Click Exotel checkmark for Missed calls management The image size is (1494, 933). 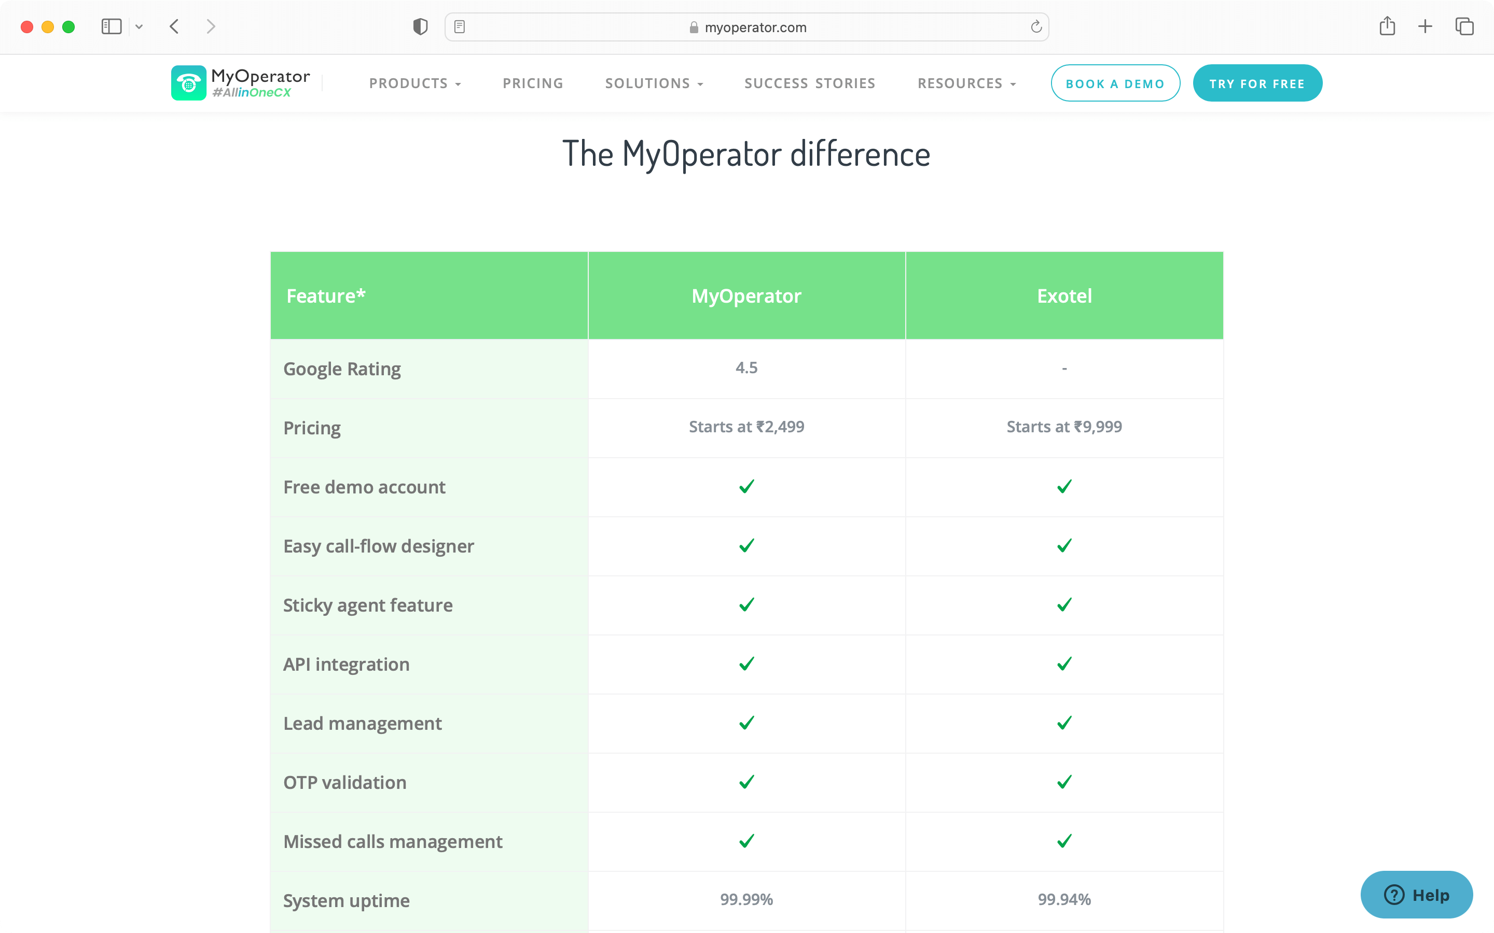(x=1064, y=841)
